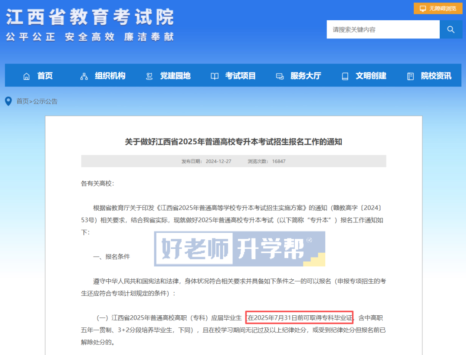Click the flag icon beside 党建园地
This screenshot has height=355, width=466.
(x=149, y=76)
